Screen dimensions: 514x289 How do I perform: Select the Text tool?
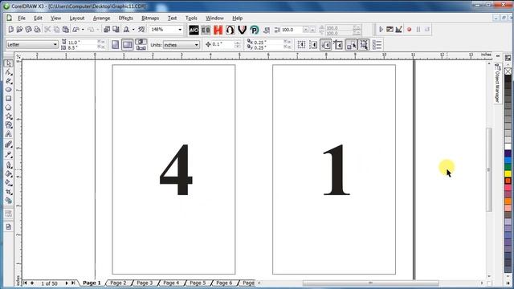(x=9, y=134)
